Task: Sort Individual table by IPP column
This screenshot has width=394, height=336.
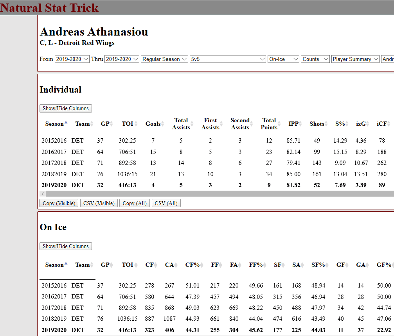Action: point(293,124)
